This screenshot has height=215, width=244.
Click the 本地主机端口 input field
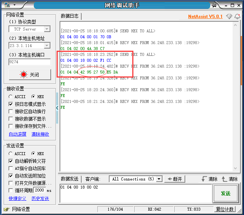point(29,62)
